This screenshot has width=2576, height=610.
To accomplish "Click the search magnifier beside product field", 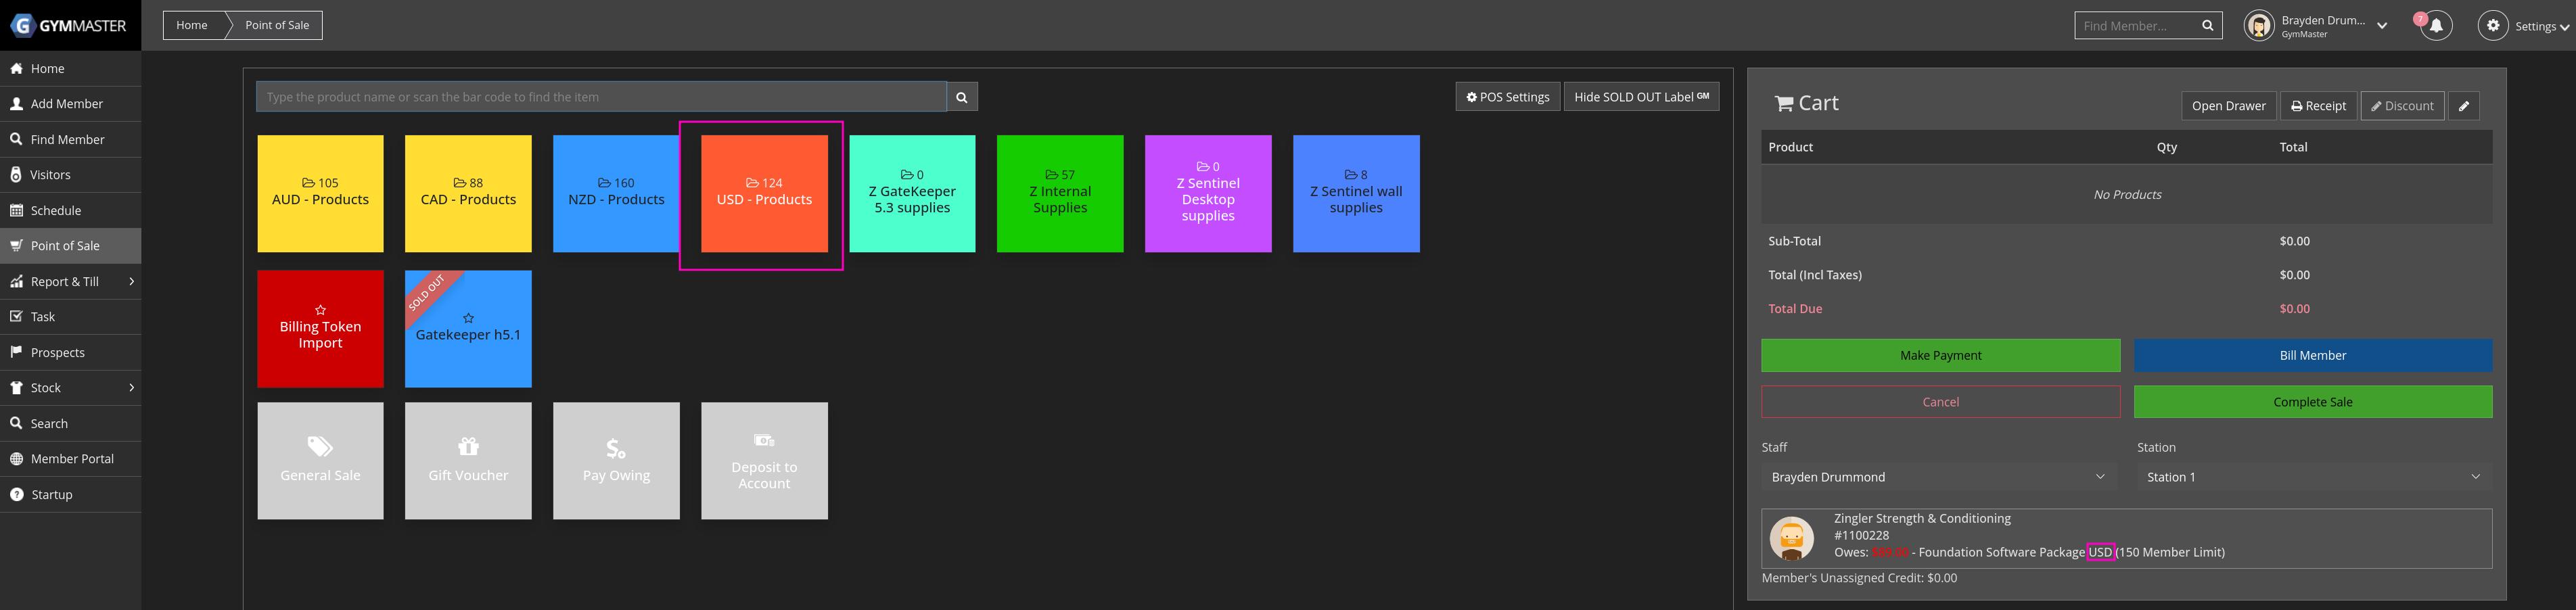I will (x=962, y=97).
